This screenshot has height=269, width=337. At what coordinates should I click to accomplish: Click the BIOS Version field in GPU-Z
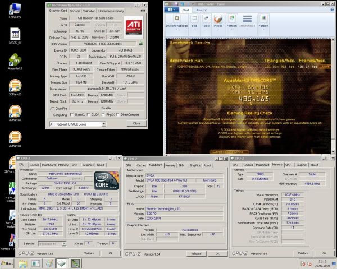[103, 44]
